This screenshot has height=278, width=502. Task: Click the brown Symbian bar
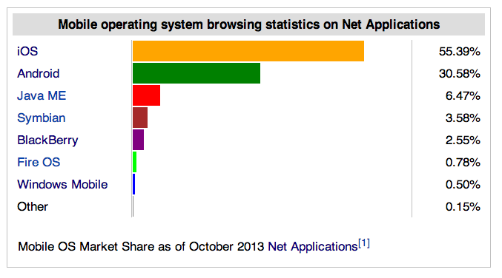pyautogui.click(x=140, y=118)
